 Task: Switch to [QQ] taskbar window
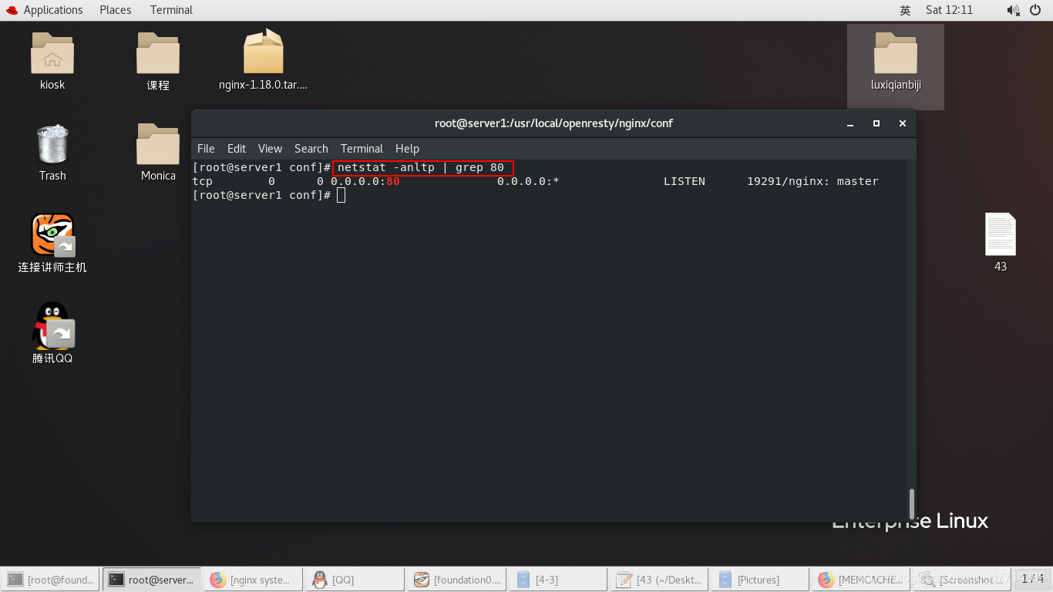pos(354,580)
